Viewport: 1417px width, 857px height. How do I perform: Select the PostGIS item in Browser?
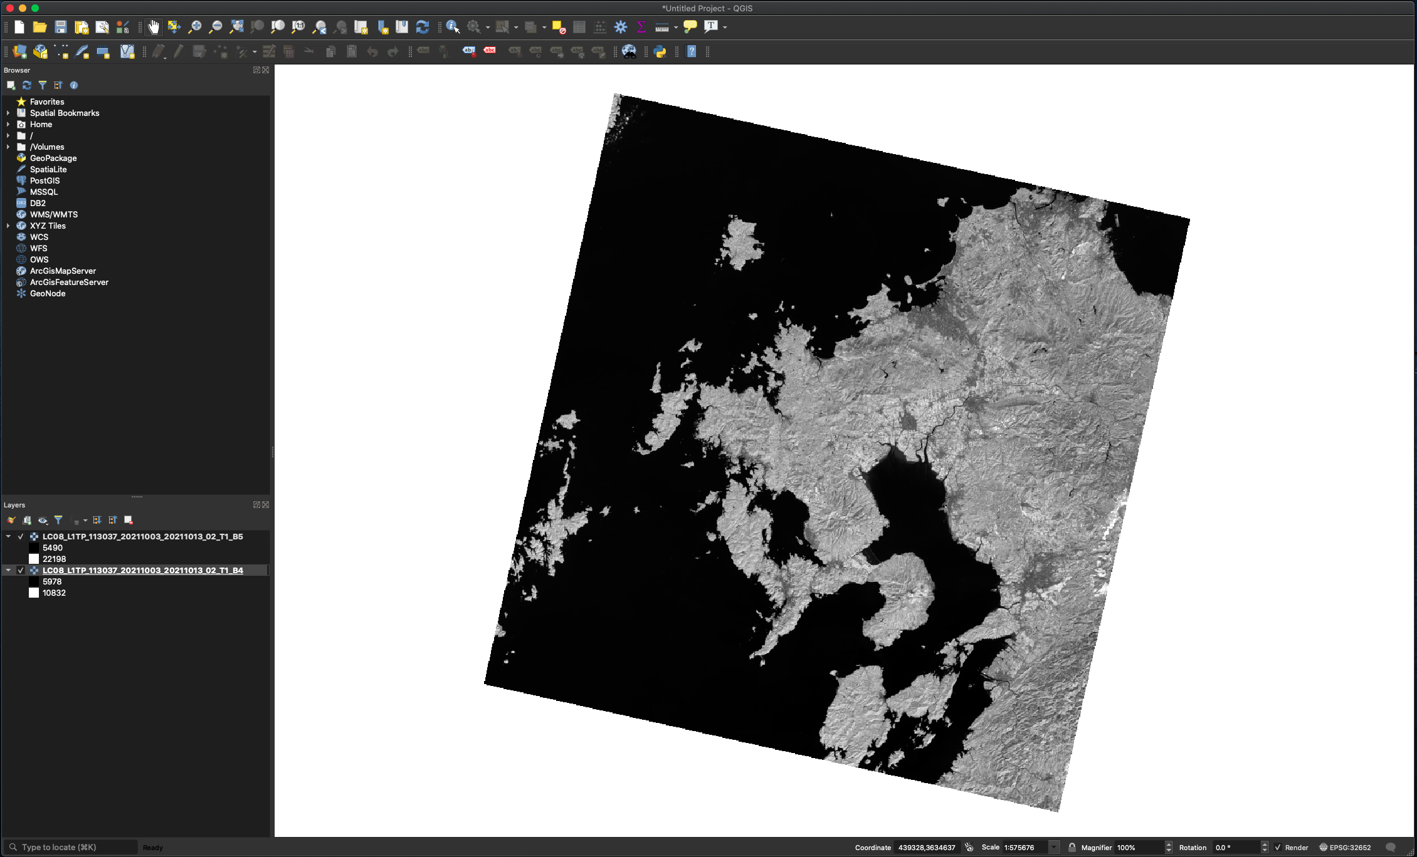tap(45, 181)
